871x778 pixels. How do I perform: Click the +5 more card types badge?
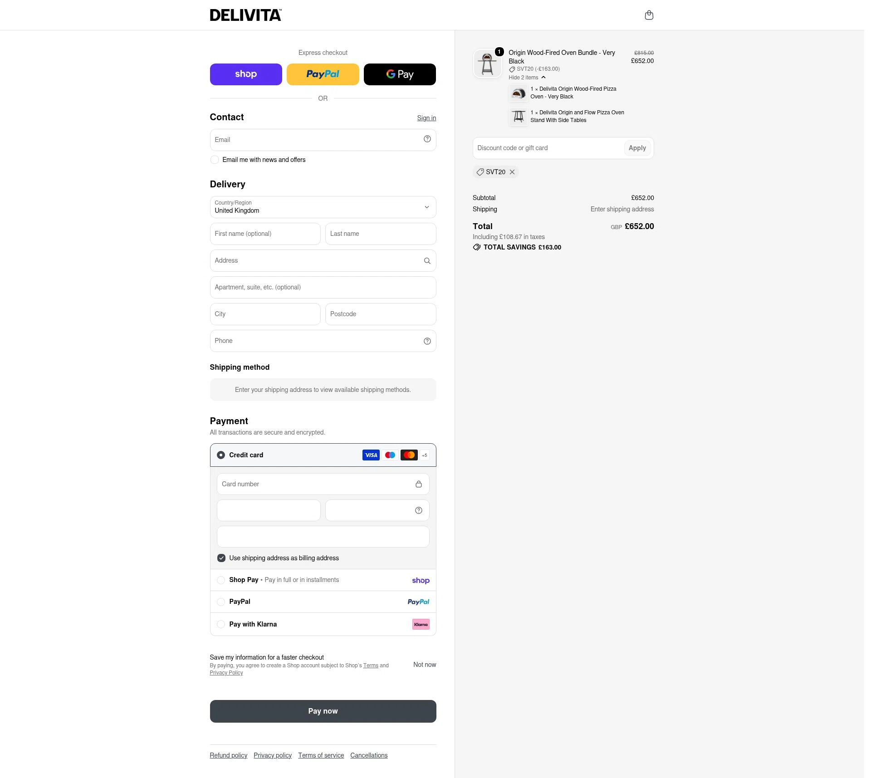(x=424, y=455)
